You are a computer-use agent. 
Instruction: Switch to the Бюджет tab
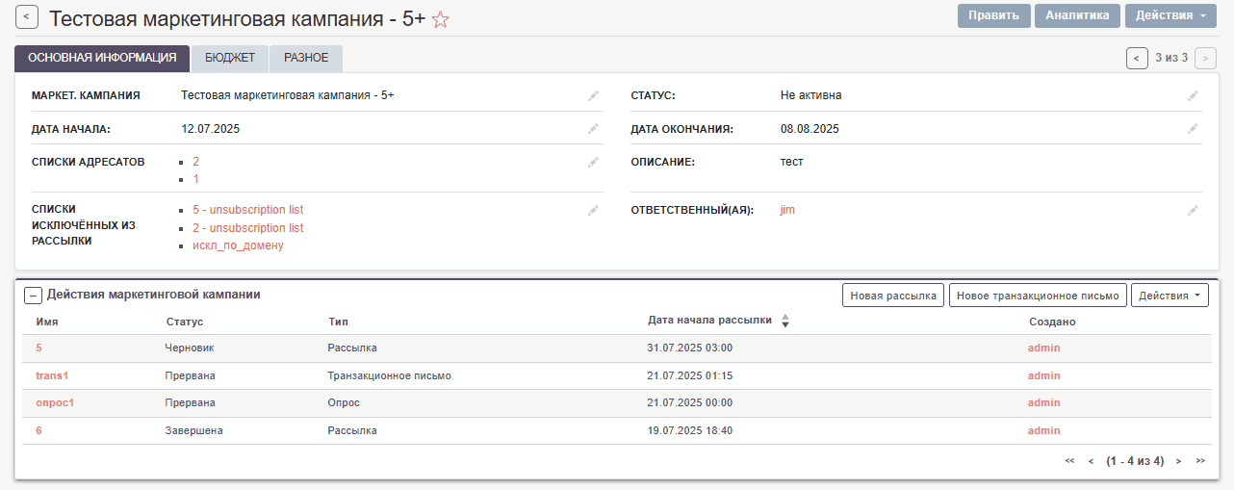(x=230, y=58)
